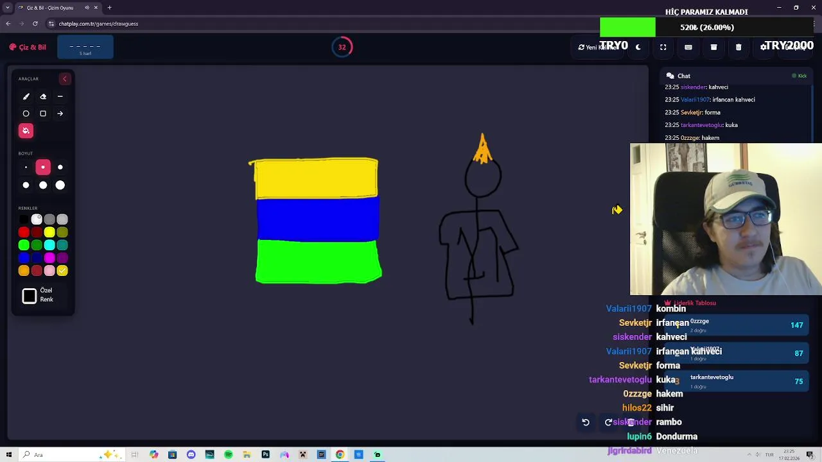The image size is (822, 462).
Task: Pick the cyan color swatch
Action: [49, 245]
